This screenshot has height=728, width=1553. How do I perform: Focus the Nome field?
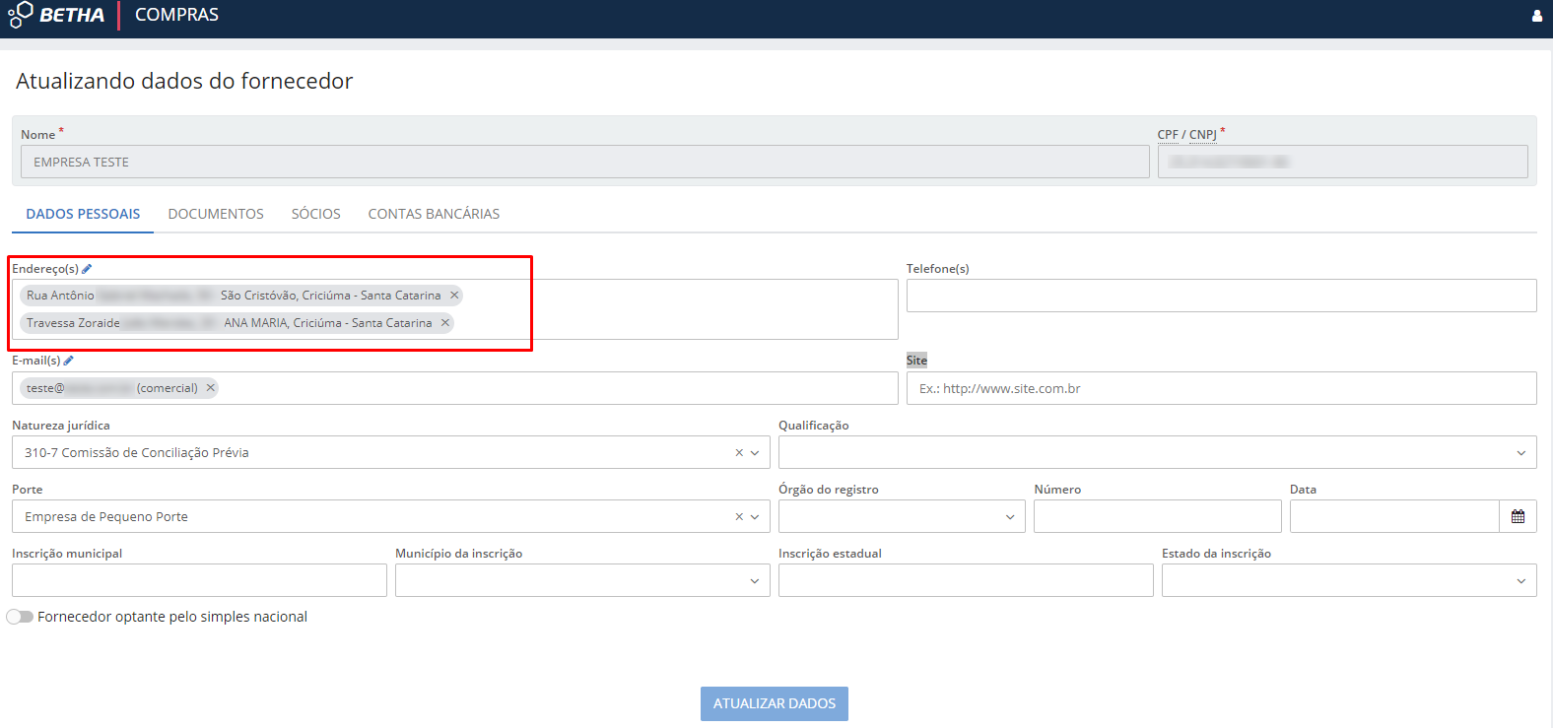585,162
